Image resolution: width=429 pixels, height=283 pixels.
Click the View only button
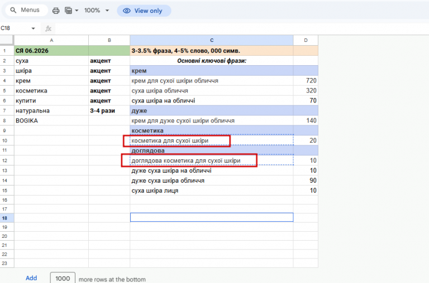click(x=144, y=11)
